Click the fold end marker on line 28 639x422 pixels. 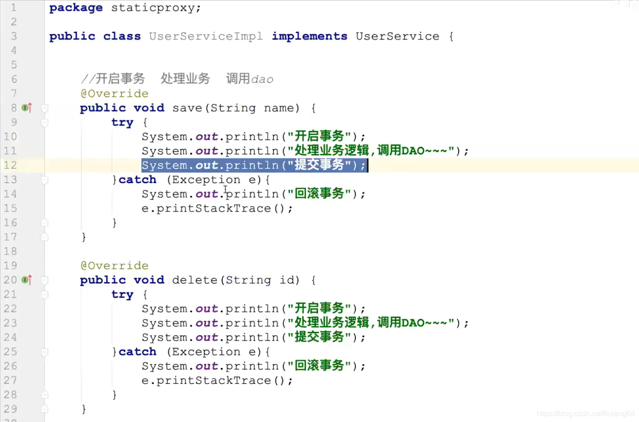pos(45,395)
